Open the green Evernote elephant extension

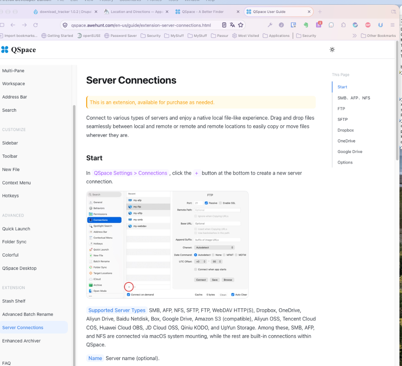coord(306,25)
